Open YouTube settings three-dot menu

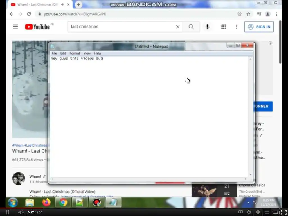(x=237, y=27)
